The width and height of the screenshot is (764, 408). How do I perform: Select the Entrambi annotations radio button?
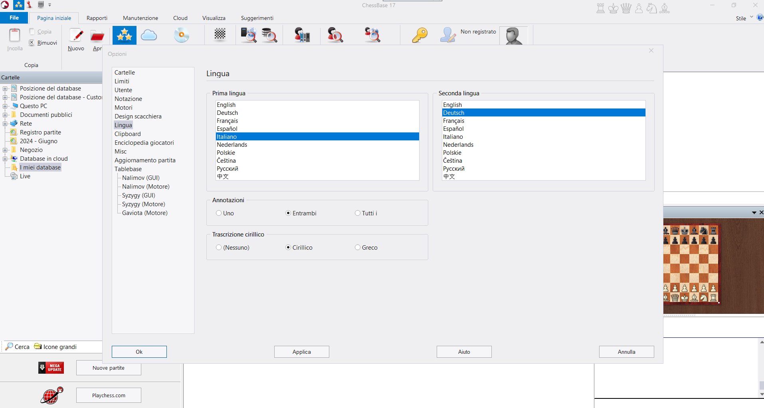point(288,213)
